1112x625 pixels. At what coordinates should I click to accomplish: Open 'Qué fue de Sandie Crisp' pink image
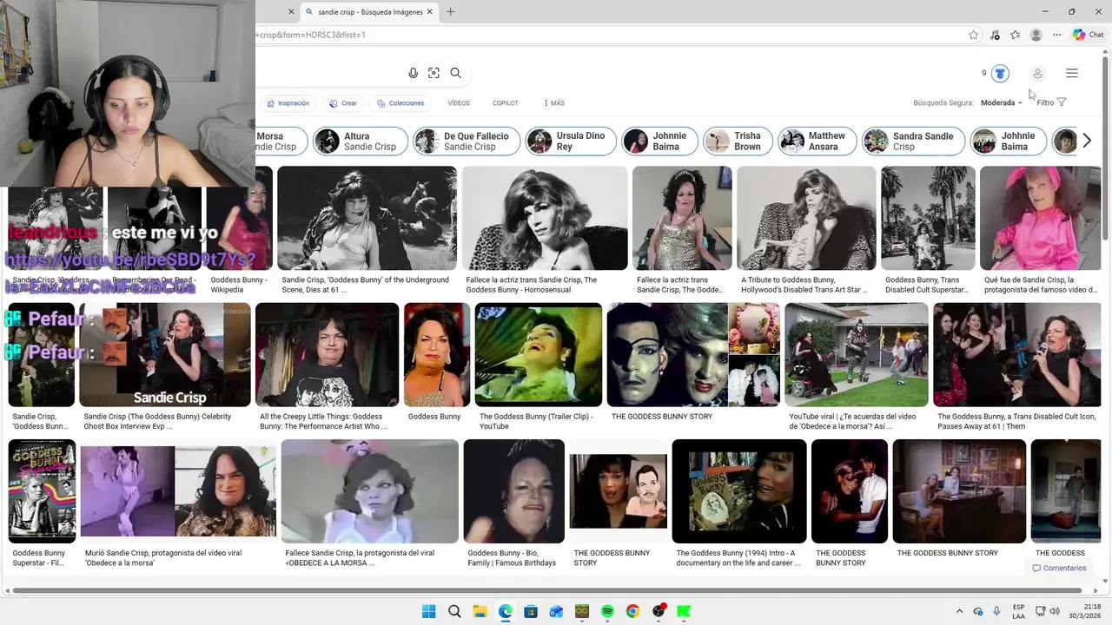click(x=1040, y=218)
